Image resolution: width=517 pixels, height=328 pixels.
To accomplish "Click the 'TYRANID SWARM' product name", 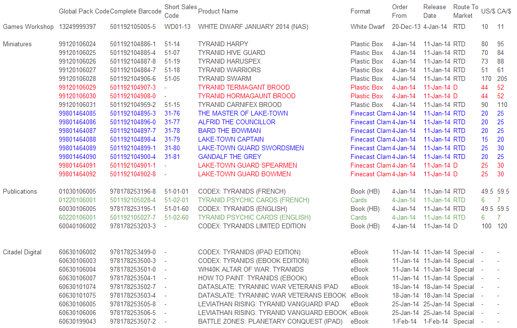I will (225, 79).
